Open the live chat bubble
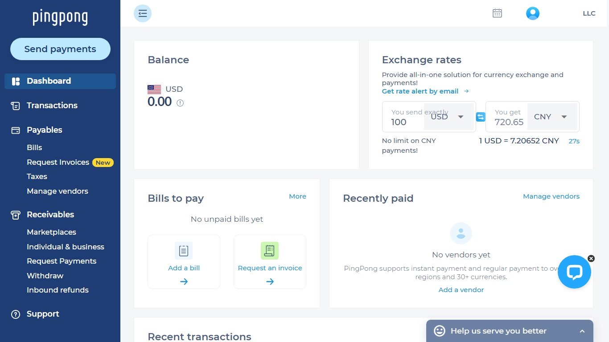 coord(574,272)
